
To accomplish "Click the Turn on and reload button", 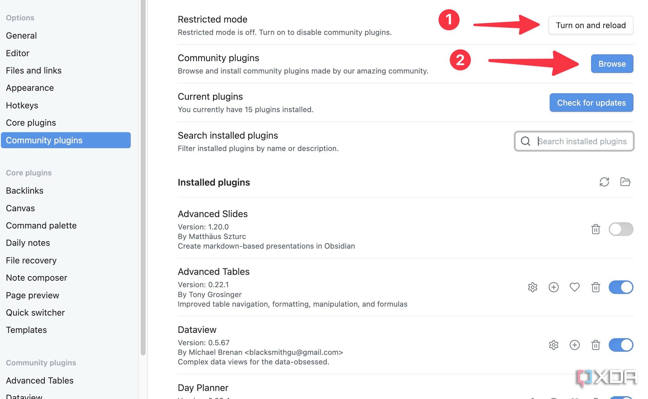I will coord(590,25).
